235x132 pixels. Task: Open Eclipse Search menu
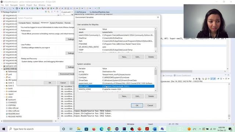22,5
